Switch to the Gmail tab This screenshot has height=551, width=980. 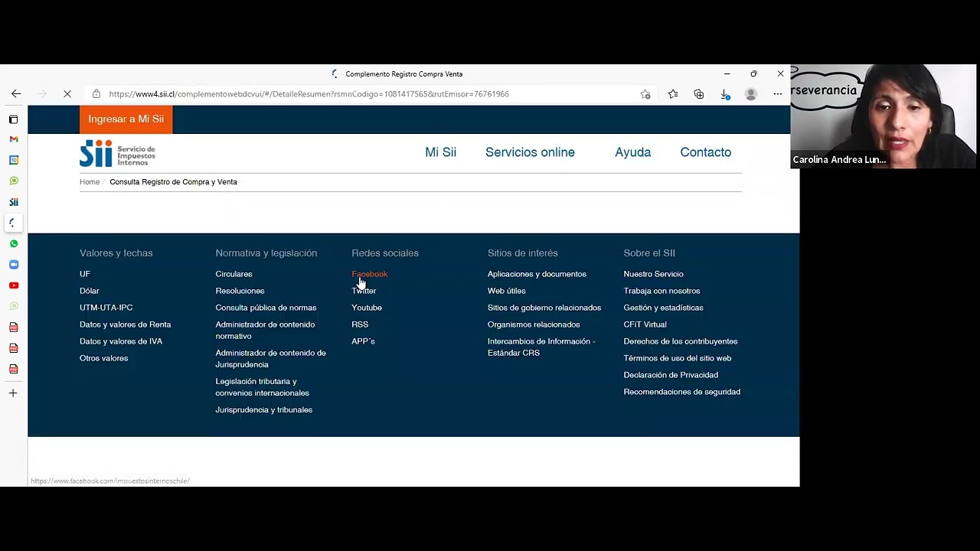13,139
